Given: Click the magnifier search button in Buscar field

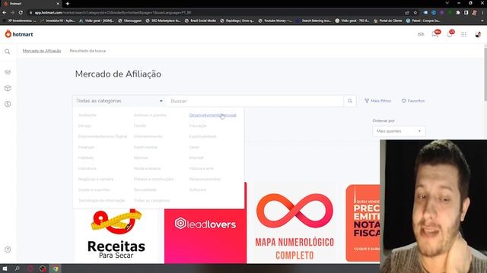Looking at the screenshot, I should (350, 101).
